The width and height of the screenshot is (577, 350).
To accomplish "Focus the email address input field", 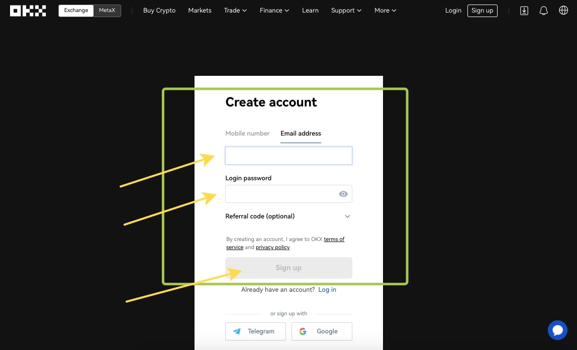I will pos(288,156).
